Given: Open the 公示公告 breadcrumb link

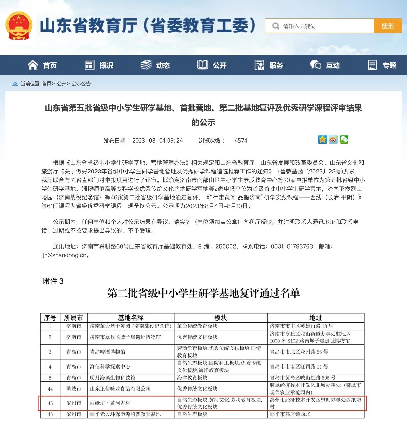Looking at the screenshot, I should (x=81, y=84).
